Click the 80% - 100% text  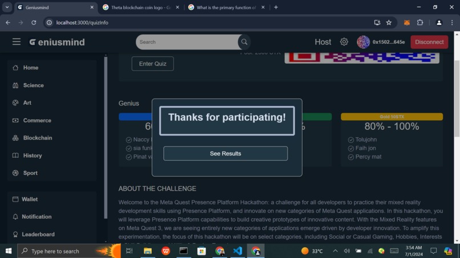pyautogui.click(x=392, y=126)
